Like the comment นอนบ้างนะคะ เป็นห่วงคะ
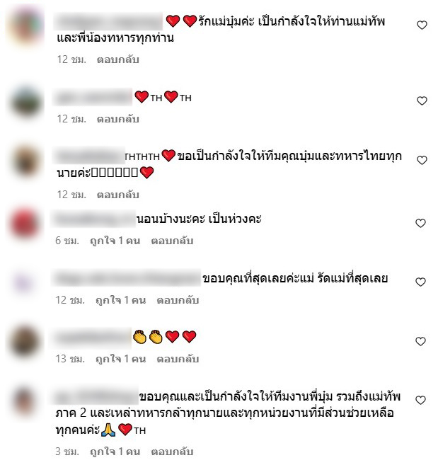The image size is (438, 465). pyautogui.click(x=420, y=223)
